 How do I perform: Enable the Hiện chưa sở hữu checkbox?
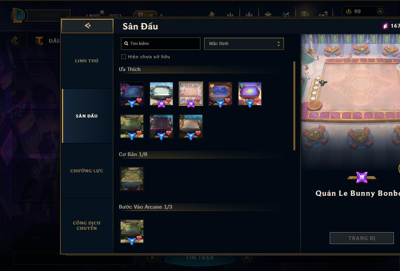[x=124, y=57]
